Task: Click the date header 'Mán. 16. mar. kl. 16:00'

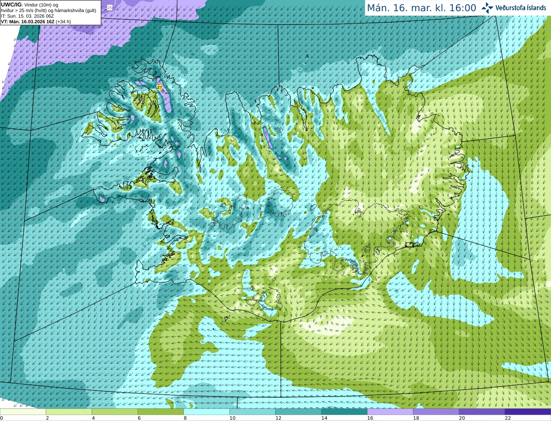Action: click(x=421, y=8)
